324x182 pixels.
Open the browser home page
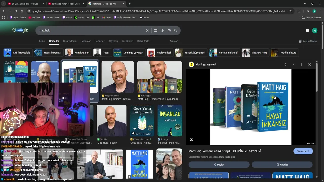click(x=22, y=11)
